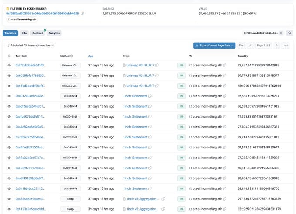The width and height of the screenshot is (296, 214).
Task: Open transaction hash 0x65bd3aa4bf3bef6
Action: point(30,86)
